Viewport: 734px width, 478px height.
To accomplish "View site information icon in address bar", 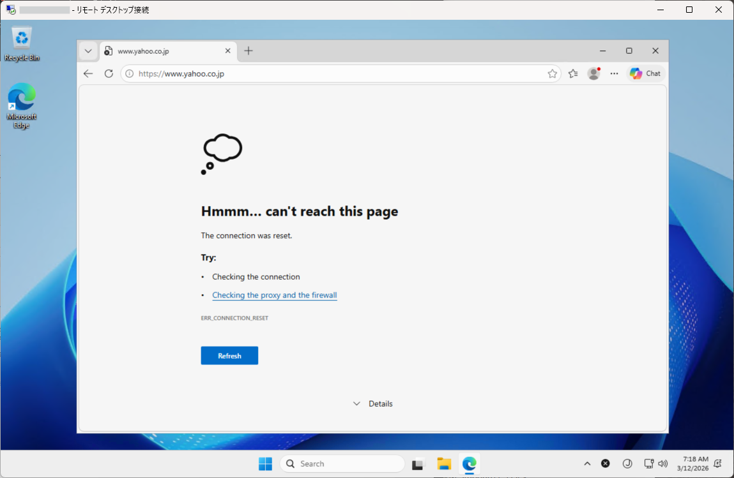I will (129, 73).
